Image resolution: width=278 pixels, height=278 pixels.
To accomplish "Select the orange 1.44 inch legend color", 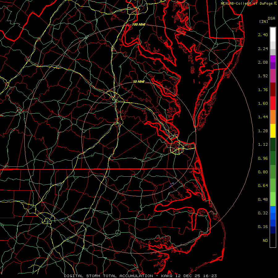I will [x=273, y=117].
